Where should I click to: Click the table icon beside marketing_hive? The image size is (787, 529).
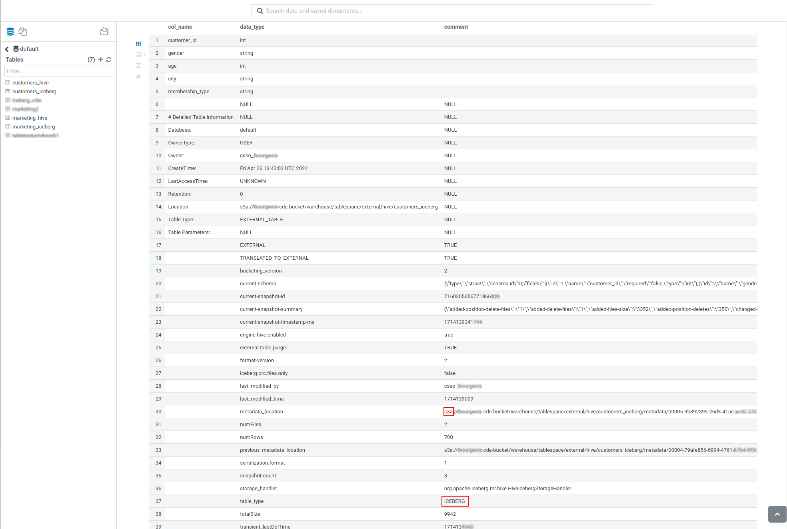point(8,118)
